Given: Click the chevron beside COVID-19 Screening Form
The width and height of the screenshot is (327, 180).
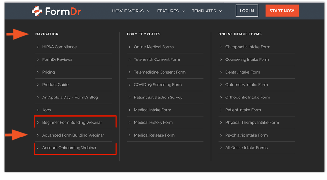Looking at the screenshot, I should tap(129, 85).
